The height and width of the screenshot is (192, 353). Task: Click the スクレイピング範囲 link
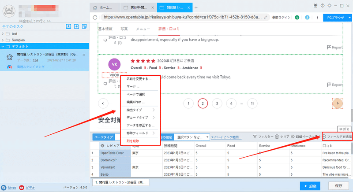click(x=226, y=137)
